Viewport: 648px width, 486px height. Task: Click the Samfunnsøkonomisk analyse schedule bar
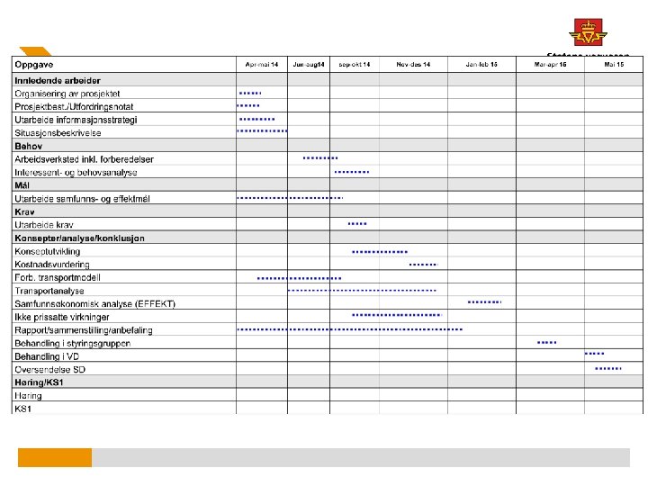[x=484, y=302]
